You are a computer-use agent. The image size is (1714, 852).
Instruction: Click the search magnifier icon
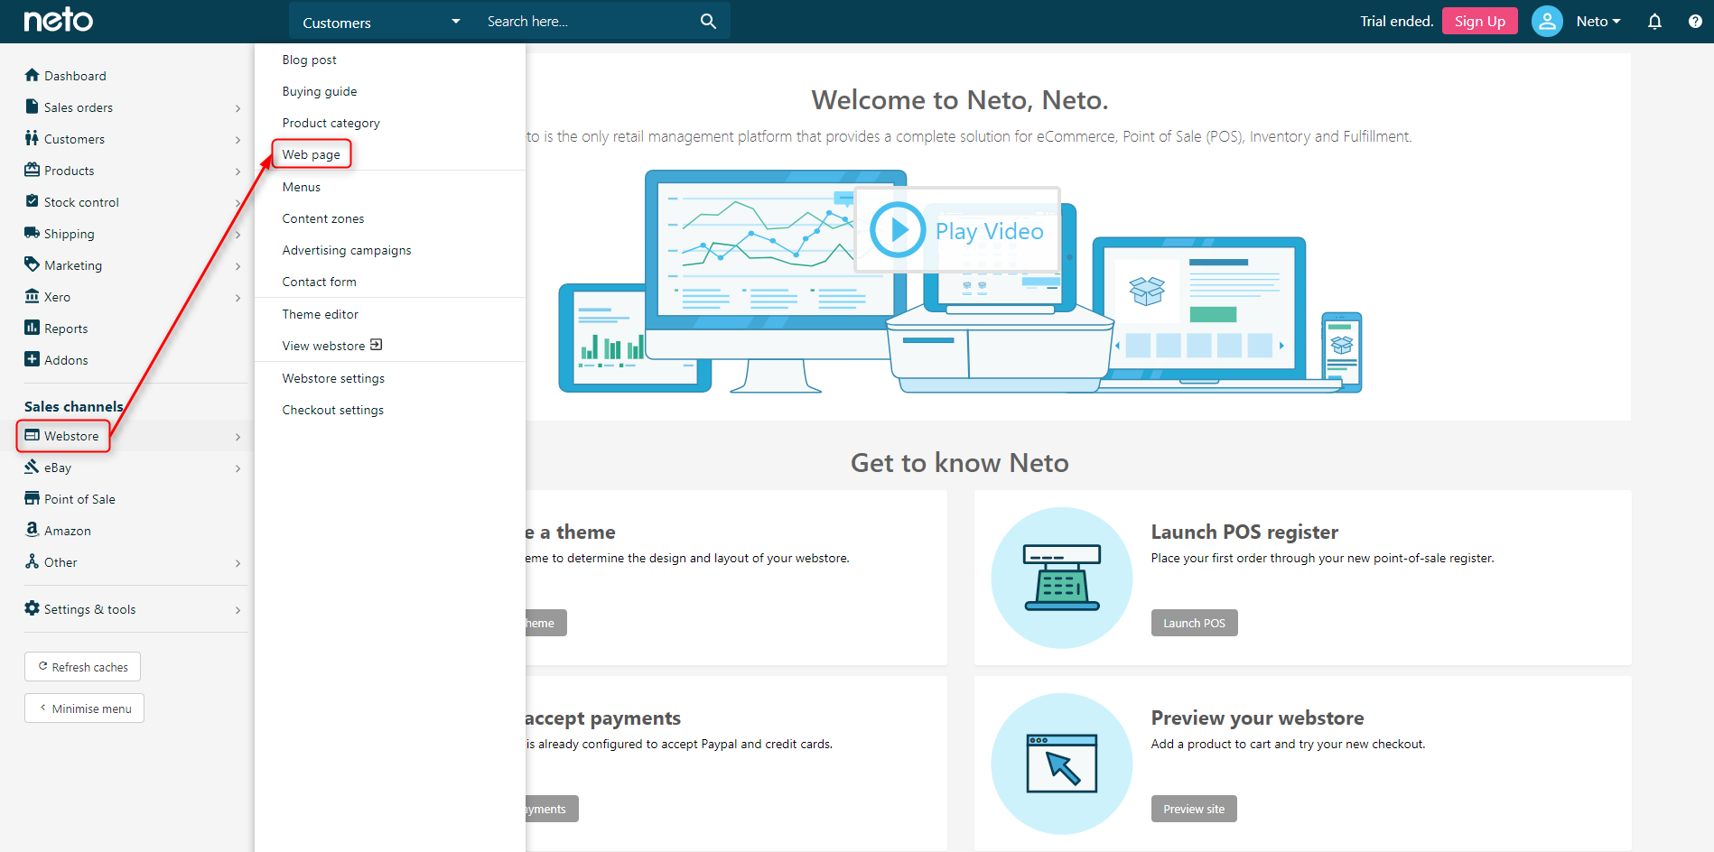[708, 21]
